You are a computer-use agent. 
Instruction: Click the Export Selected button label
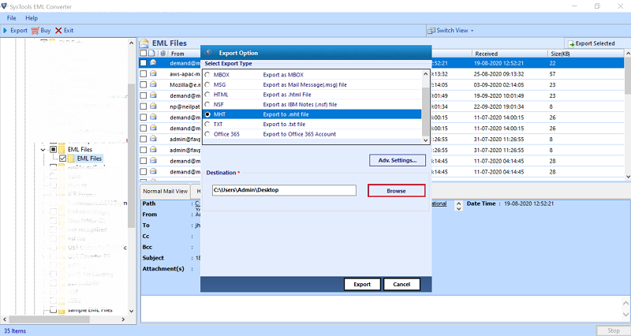click(595, 43)
